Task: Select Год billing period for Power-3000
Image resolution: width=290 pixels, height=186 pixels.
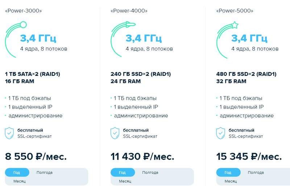Action: tap(17, 173)
